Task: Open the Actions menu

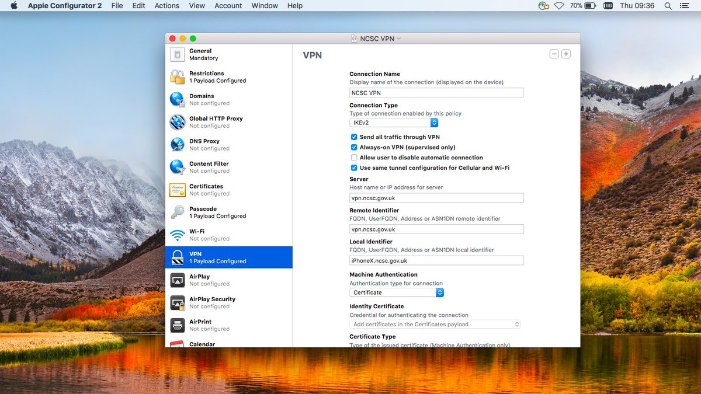Action: pos(167,5)
